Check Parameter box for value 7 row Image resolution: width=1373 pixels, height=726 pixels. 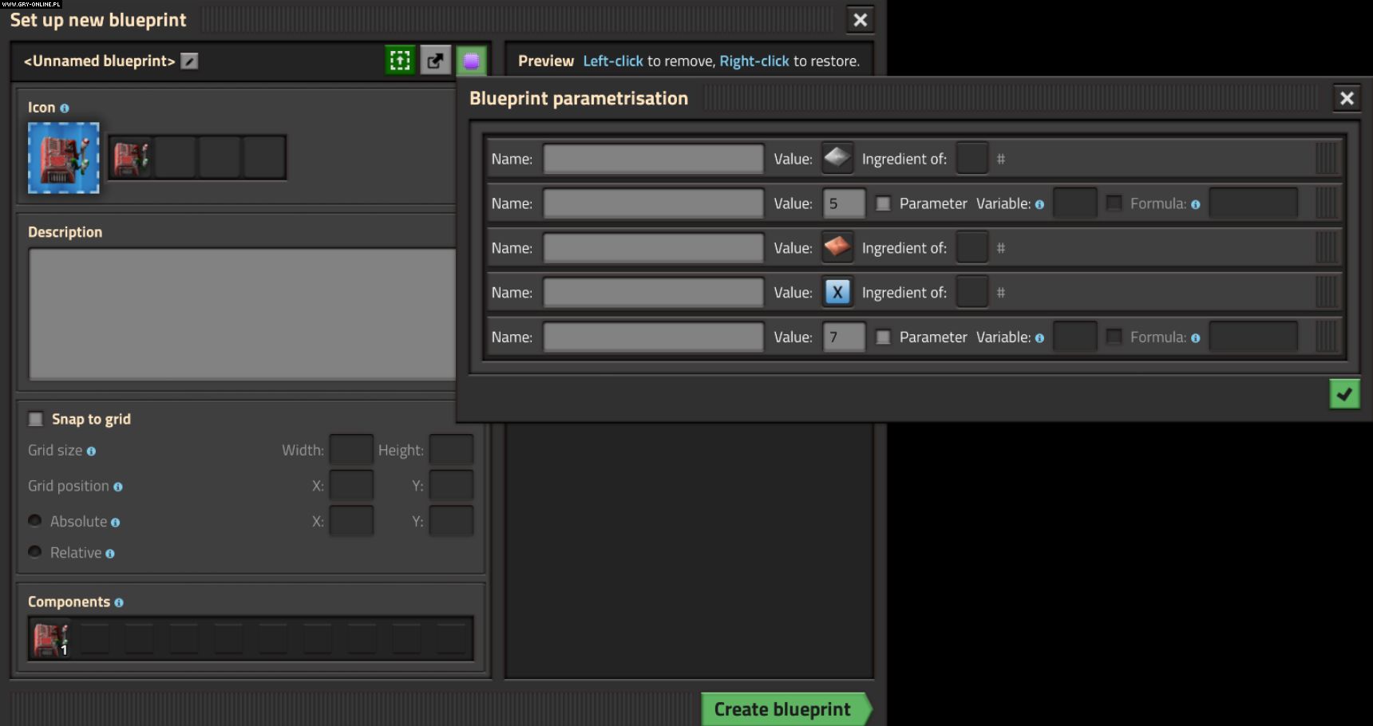pyautogui.click(x=883, y=337)
